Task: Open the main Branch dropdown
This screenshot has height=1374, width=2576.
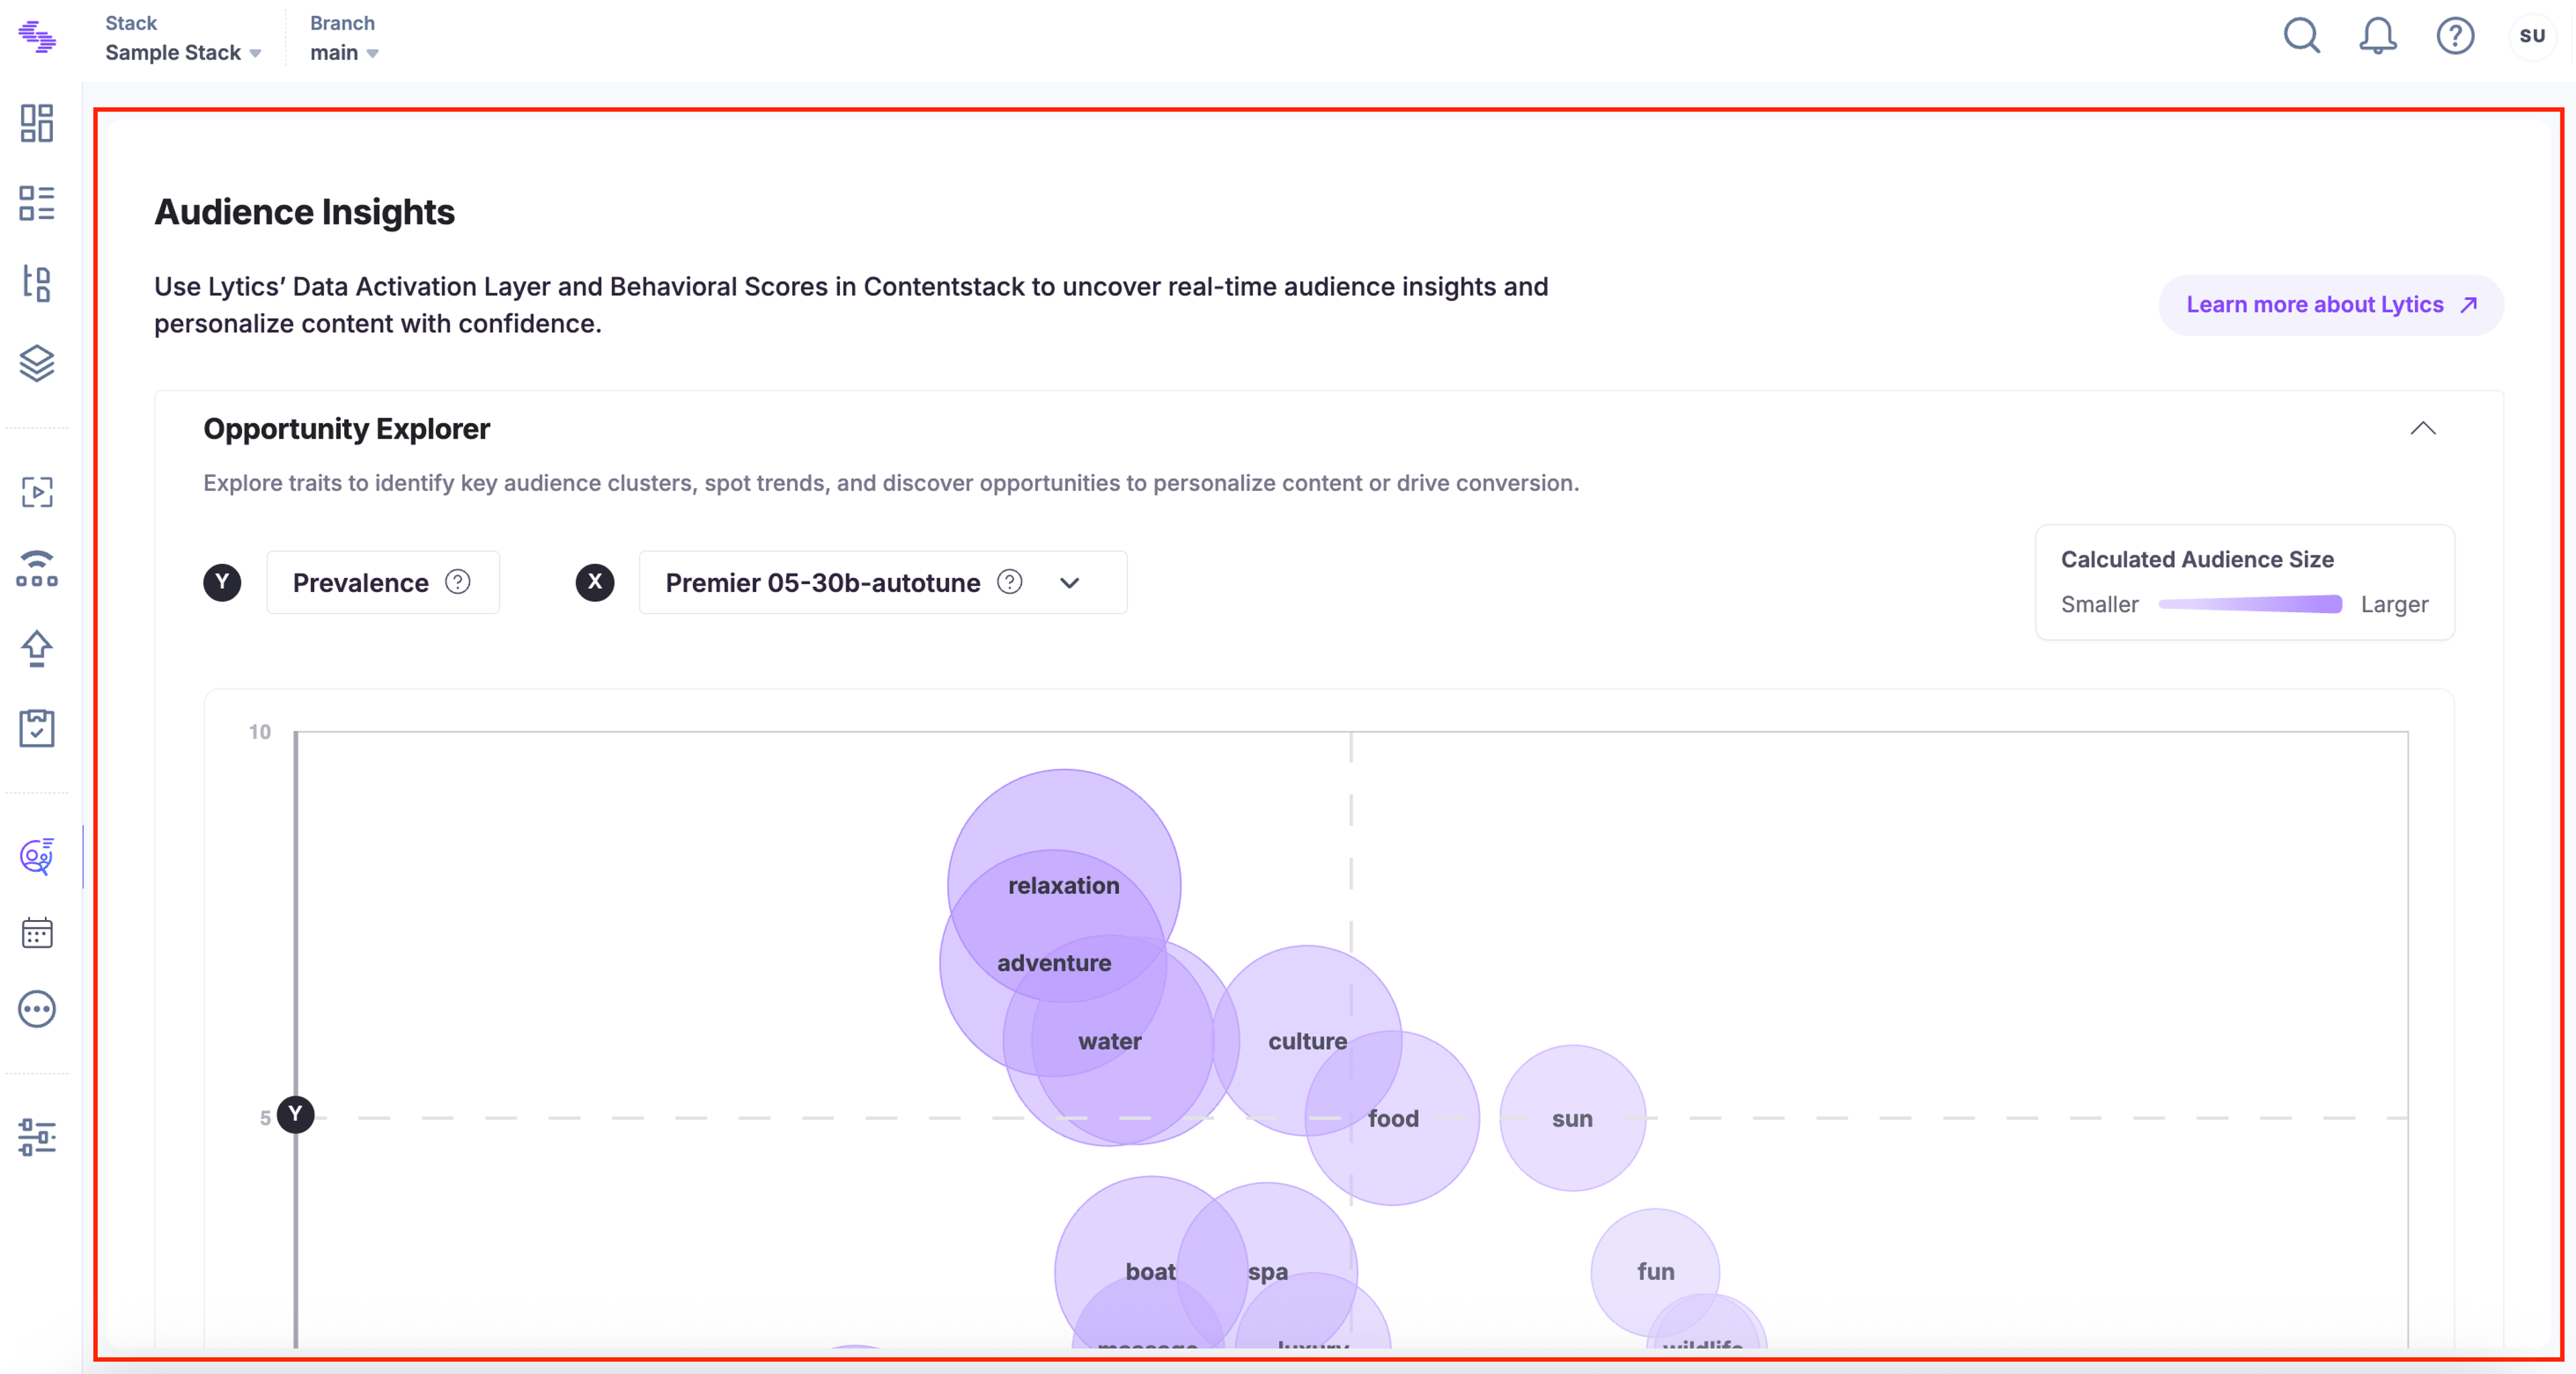Action: [x=344, y=52]
